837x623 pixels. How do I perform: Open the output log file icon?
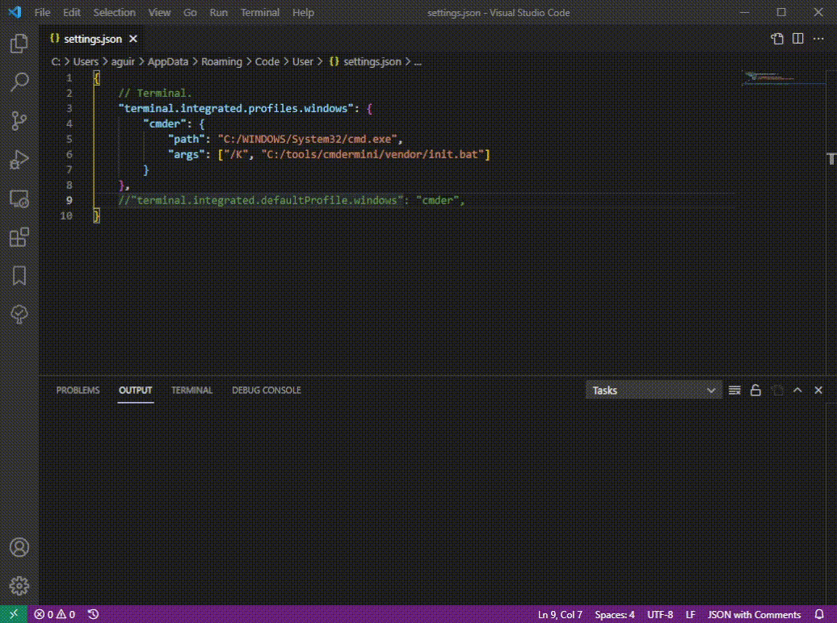point(776,391)
